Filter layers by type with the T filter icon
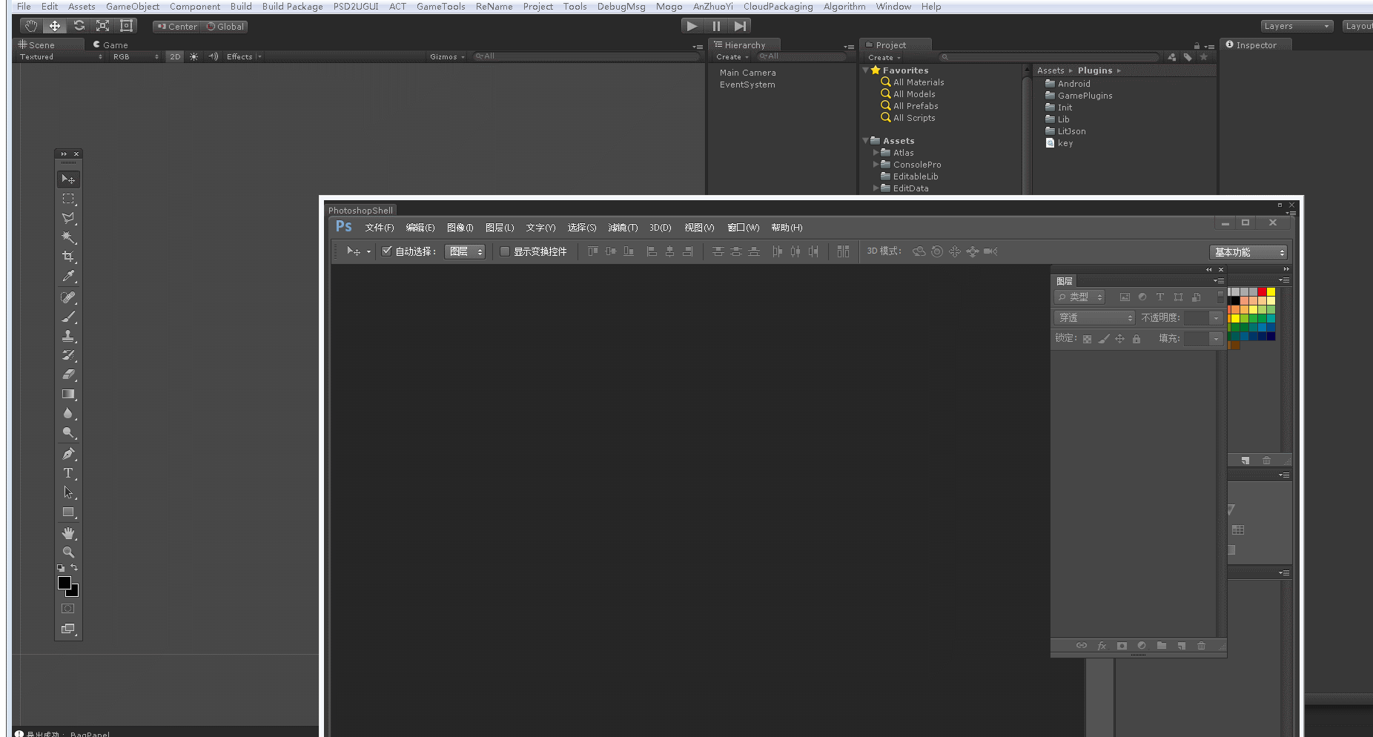Viewport: 1373px width, 737px height. point(1160,297)
